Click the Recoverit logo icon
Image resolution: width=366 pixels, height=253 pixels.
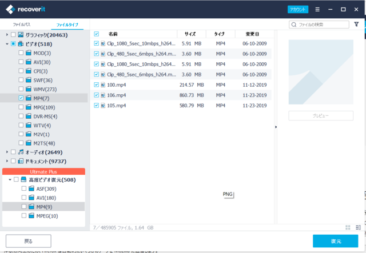(10, 9)
